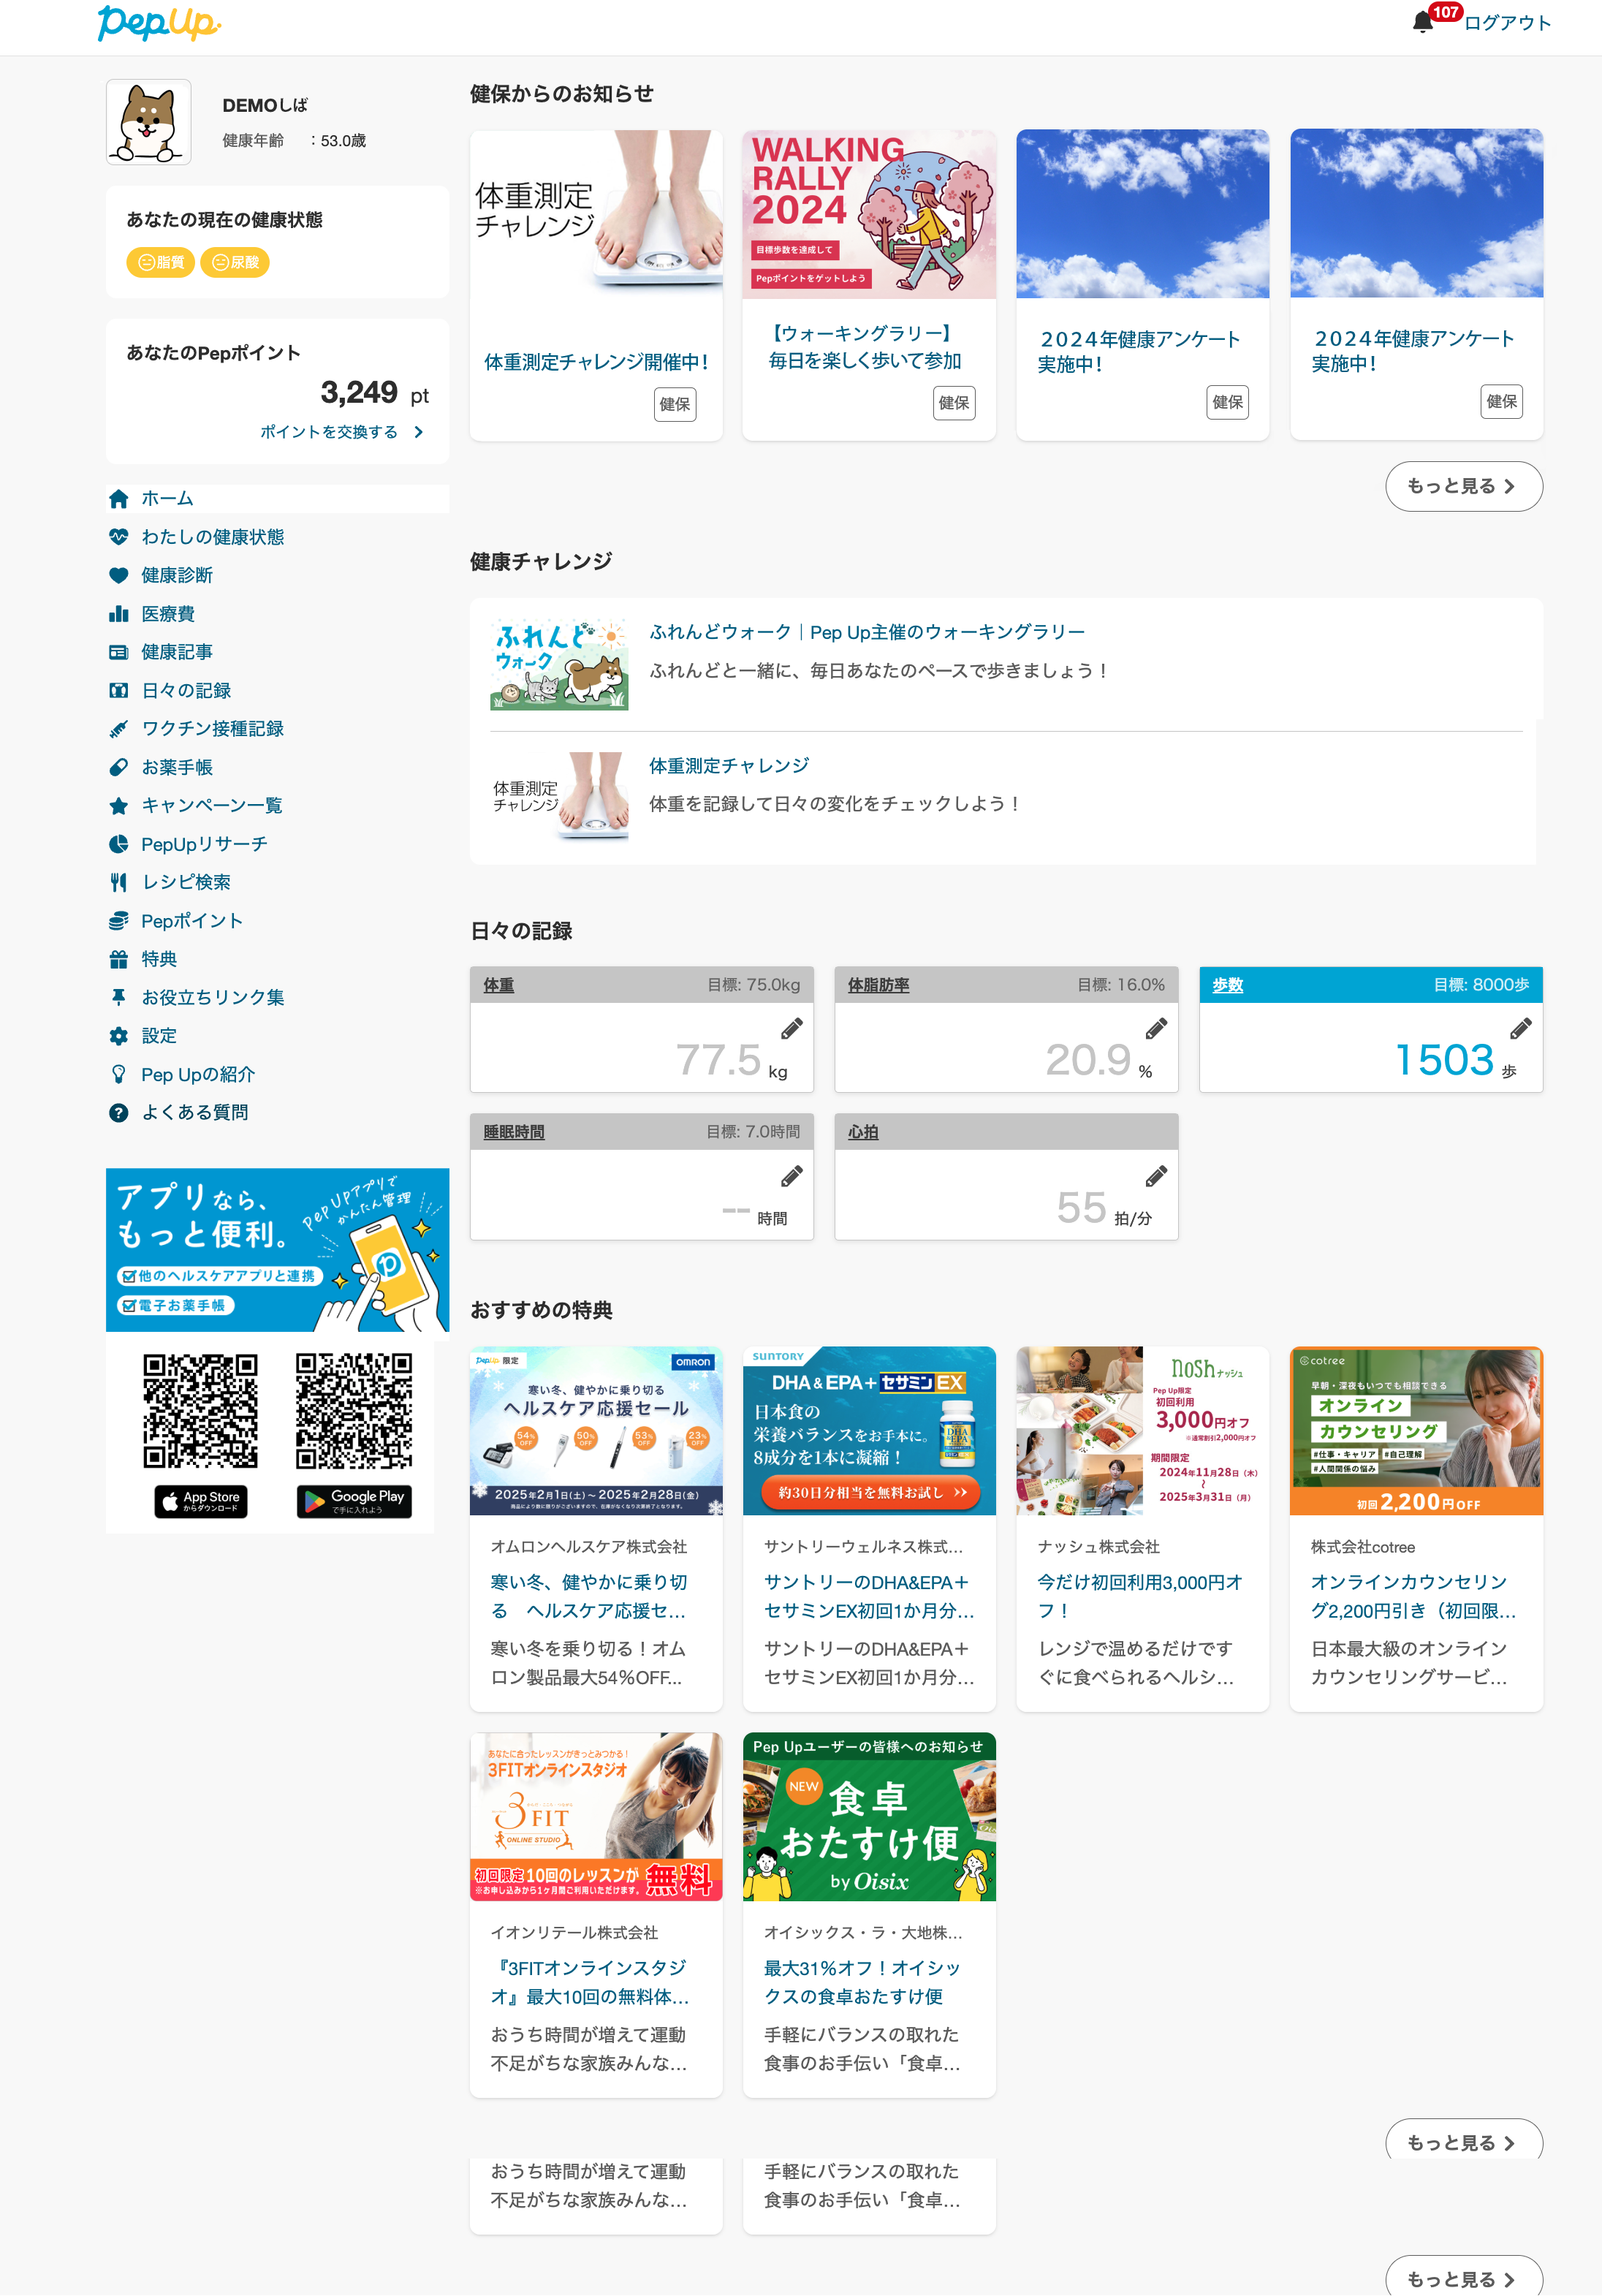1602x2296 pixels.
Task: Open the サントリー DHA&EPA offer card
Action: (869, 1528)
